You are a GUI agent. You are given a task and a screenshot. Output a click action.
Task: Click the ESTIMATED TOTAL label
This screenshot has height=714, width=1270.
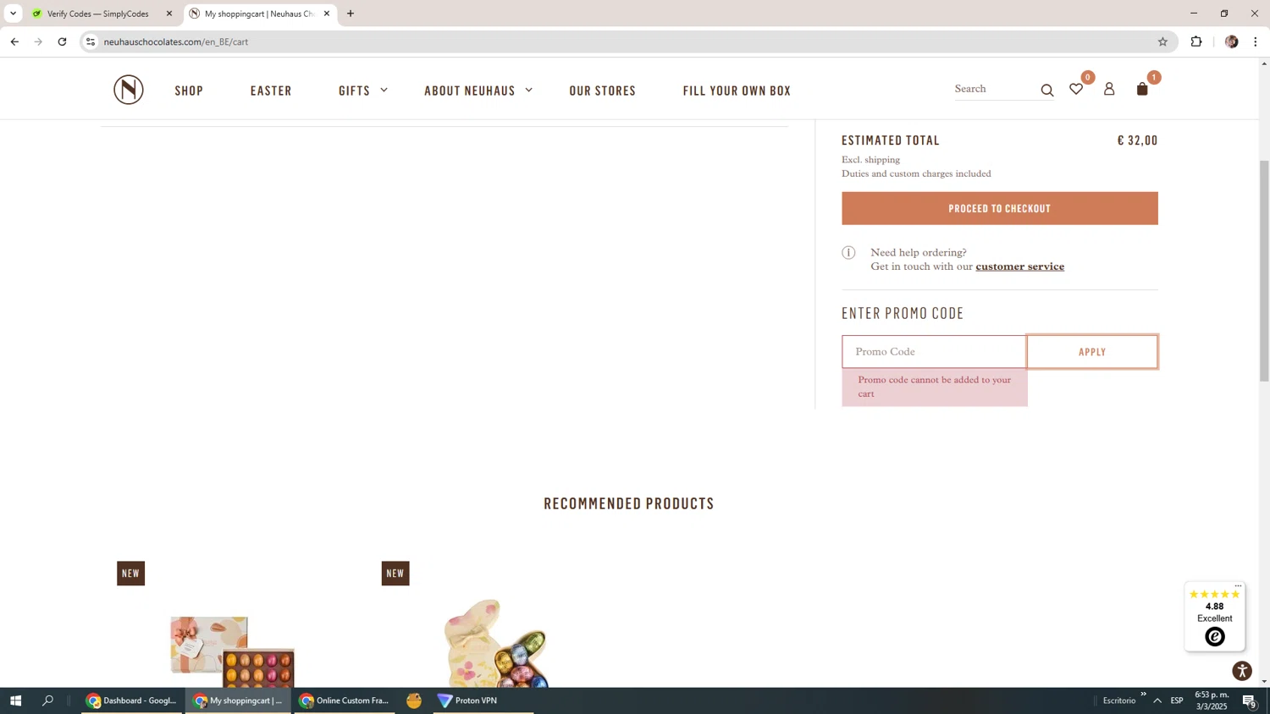[x=891, y=140]
